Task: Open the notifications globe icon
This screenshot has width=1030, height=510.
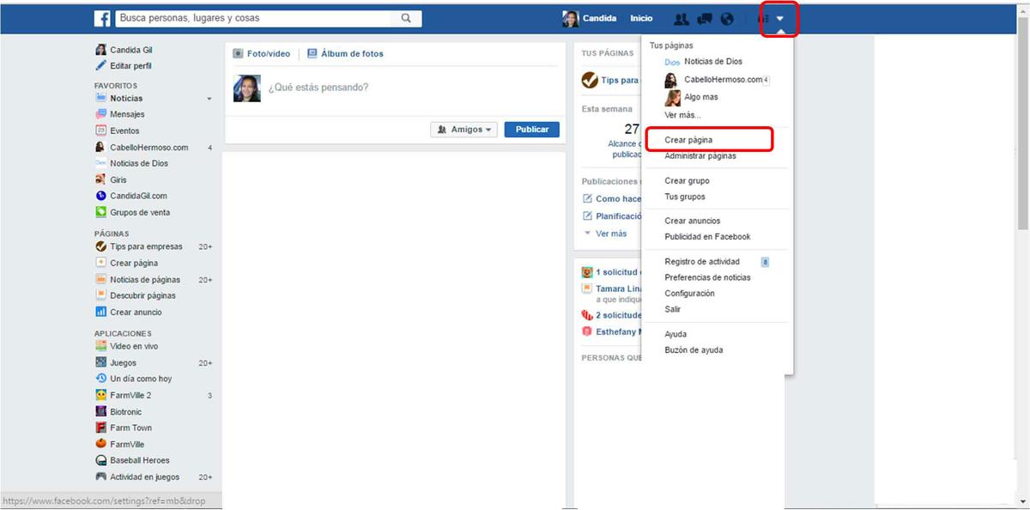Action: click(x=727, y=19)
